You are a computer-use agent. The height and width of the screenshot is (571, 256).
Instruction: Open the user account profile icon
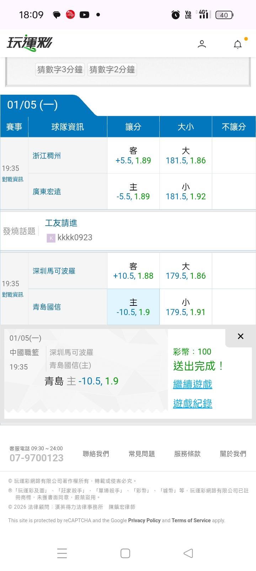[202, 44]
